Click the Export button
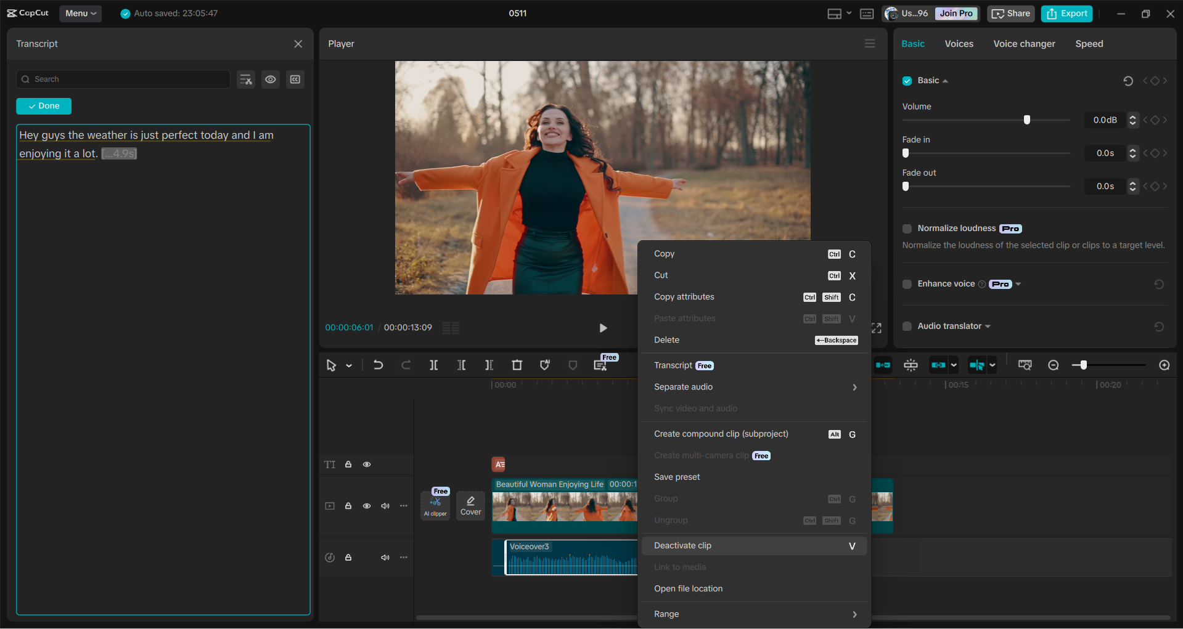This screenshot has width=1183, height=629. 1066,14
